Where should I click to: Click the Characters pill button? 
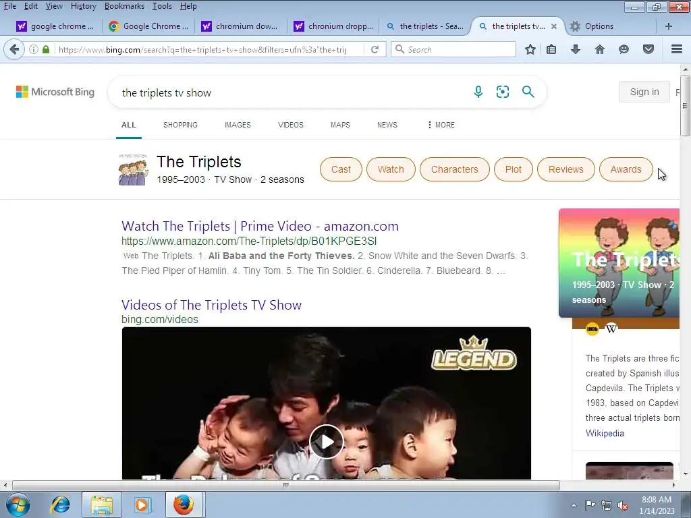pos(454,169)
